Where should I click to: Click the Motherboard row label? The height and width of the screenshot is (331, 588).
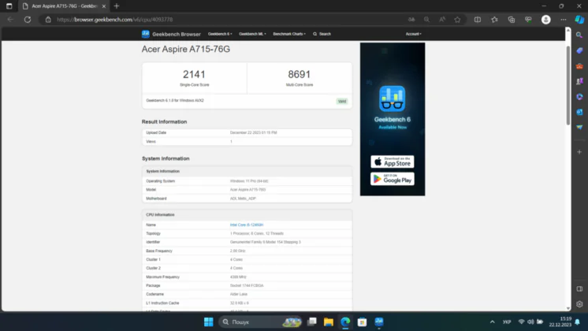pyautogui.click(x=156, y=199)
